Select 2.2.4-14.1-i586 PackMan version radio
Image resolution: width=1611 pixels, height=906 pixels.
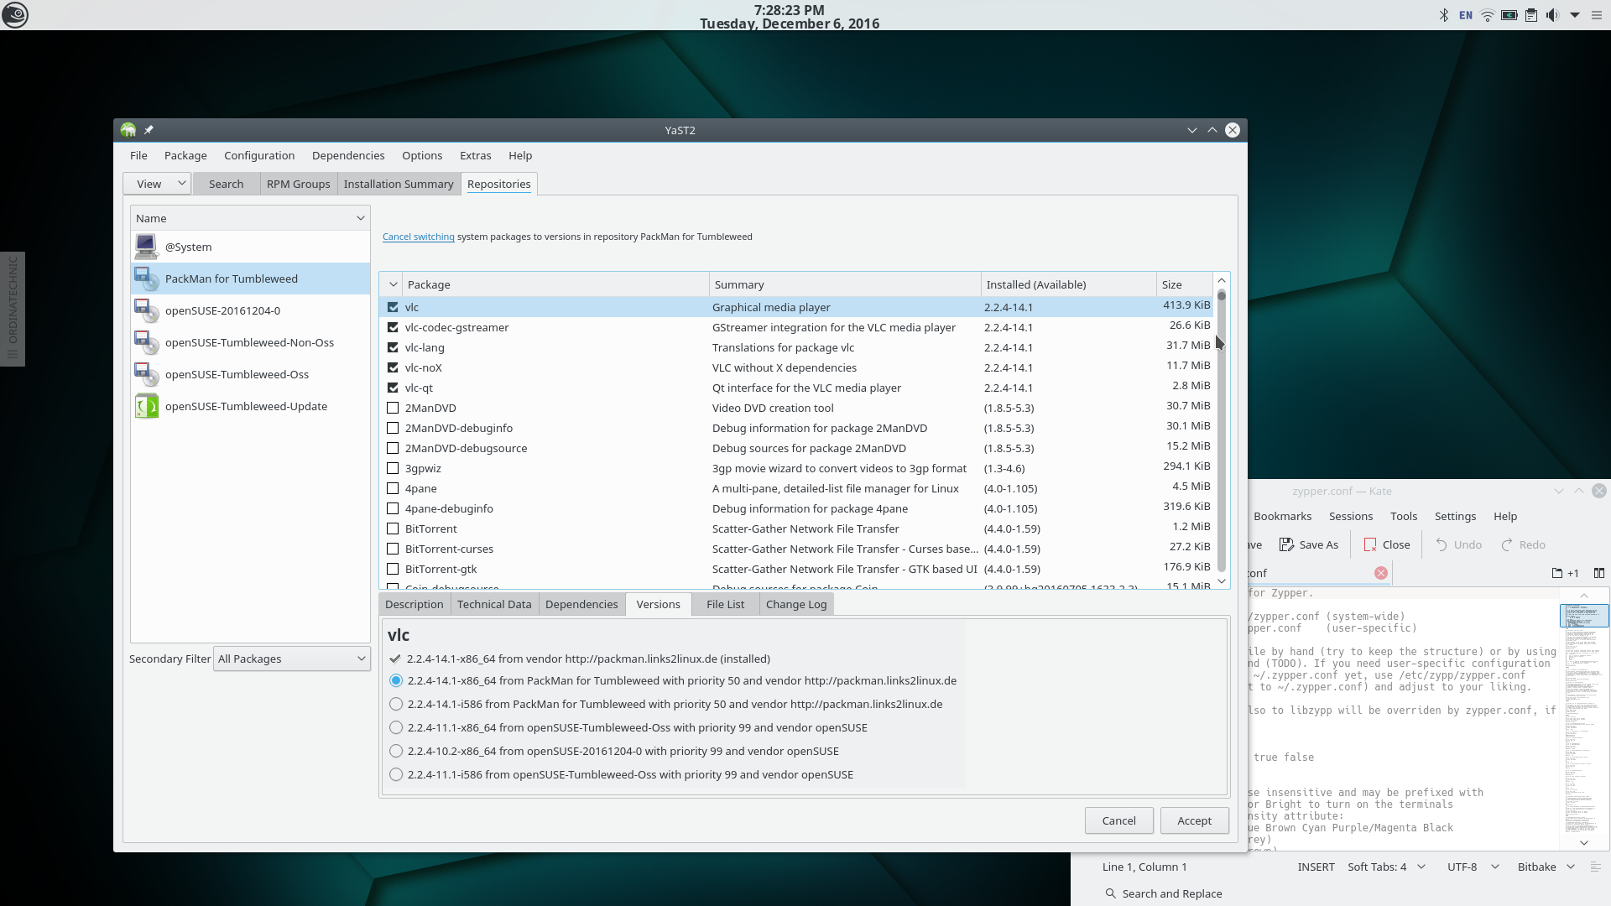(396, 704)
